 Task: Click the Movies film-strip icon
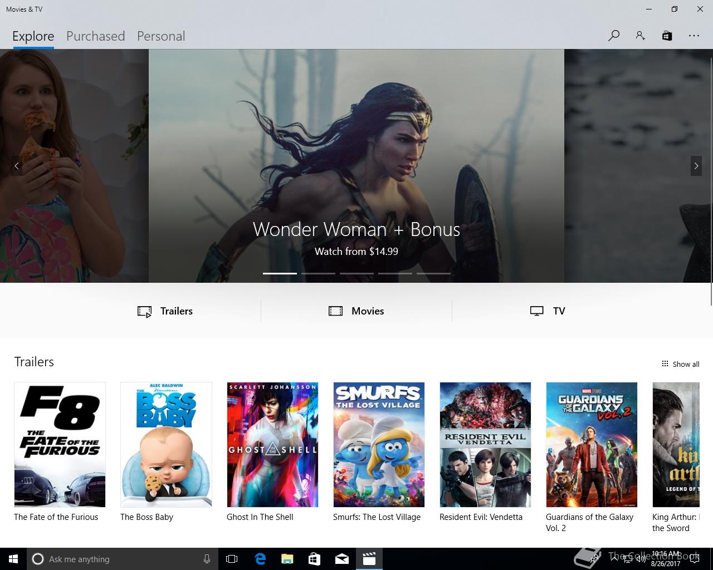tap(335, 311)
